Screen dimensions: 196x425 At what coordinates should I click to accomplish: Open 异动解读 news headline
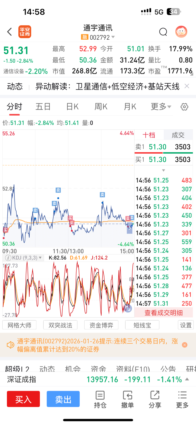107,86
